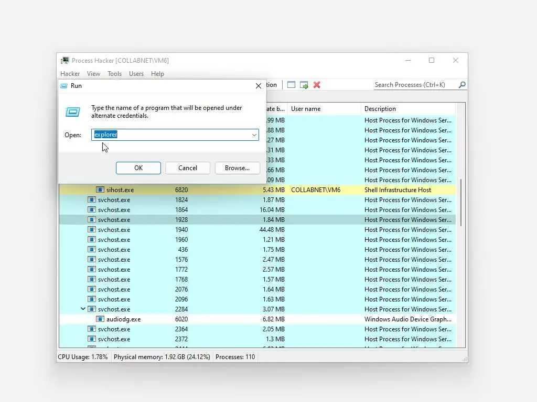Image resolution: width=537 pixels, height=402 pixels.
Task: Select the audiodg.exe process row
Action: pos(257,319)
